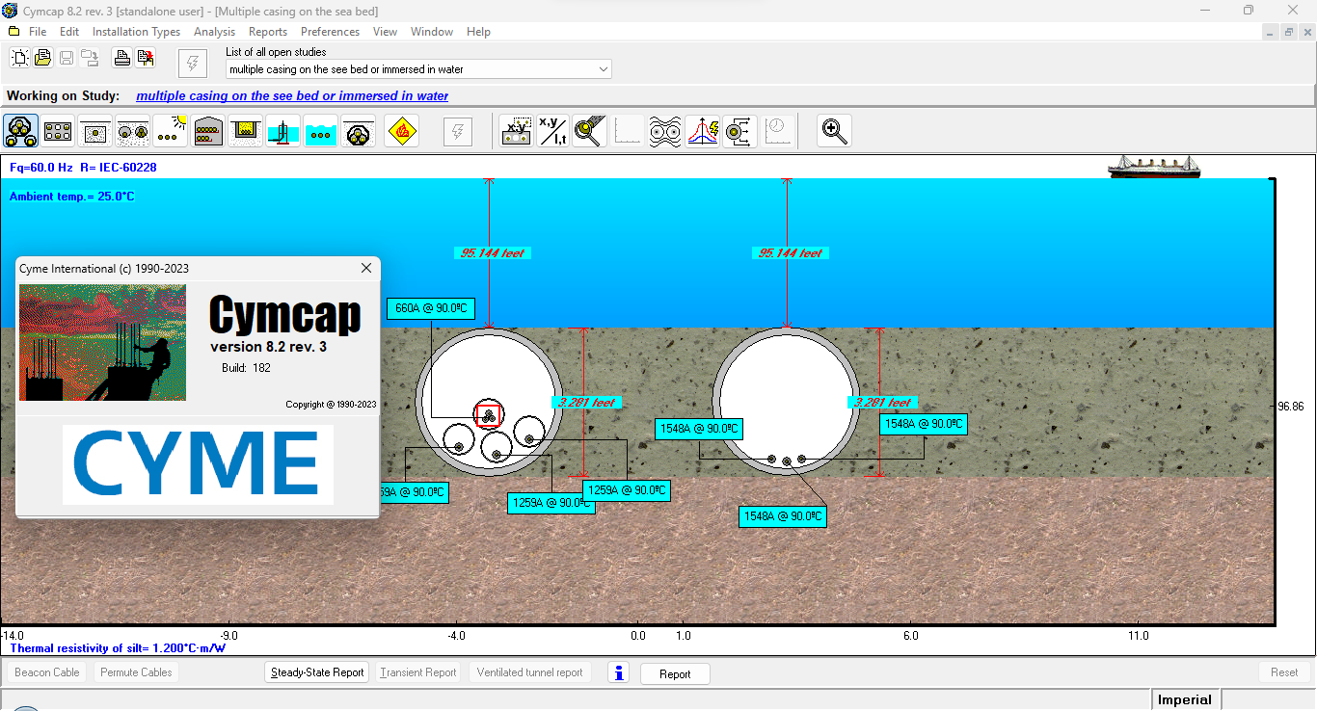The image size is (1317, 711).
Task: Click the zoom-in magnifying glass icon
Action: coord(834,130)
